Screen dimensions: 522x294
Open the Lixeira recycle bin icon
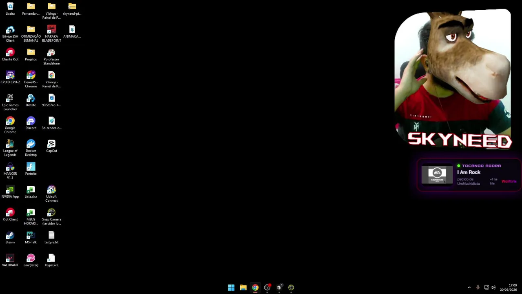click(x=10, y=9)
